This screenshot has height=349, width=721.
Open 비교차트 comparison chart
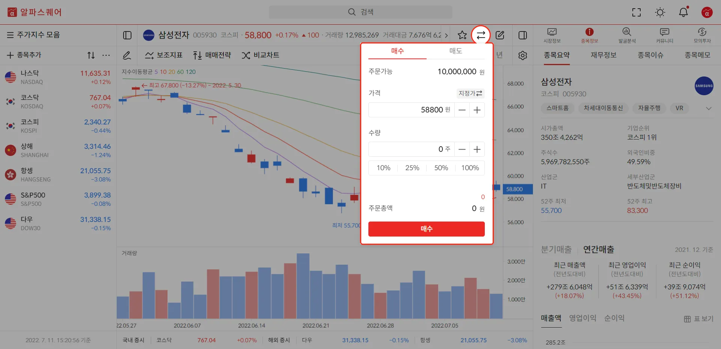click(x=260, y=55)
